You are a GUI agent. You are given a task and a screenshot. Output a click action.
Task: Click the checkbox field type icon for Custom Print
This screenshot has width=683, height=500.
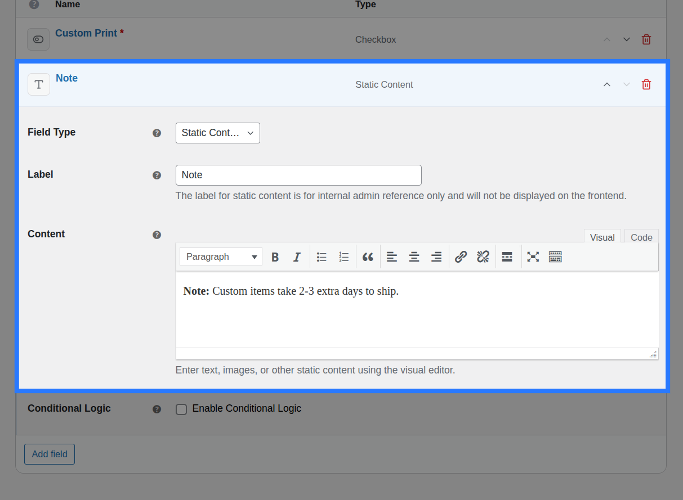(38, 39)
